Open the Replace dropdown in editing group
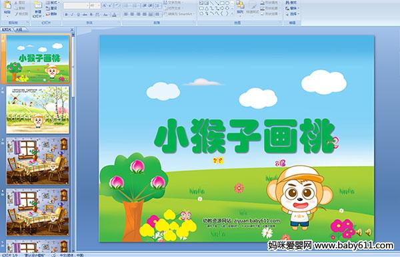400x257 pixels. click(292, 8)
